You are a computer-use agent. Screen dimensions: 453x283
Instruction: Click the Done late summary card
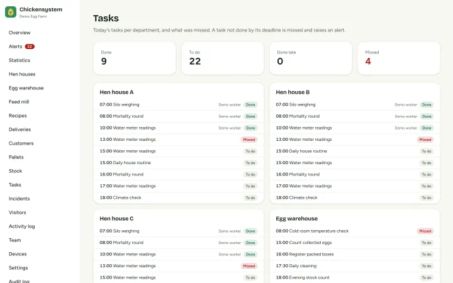[x=311, y=58]
